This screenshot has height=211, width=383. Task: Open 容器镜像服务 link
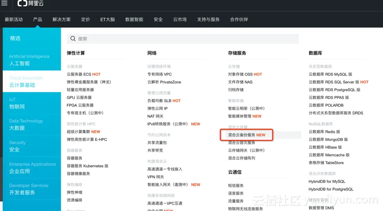[78, 174]
